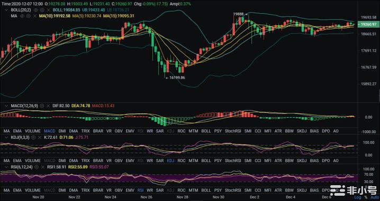Select SMI in RSI panel indicator row
The image size is (380, 201).
(248, 190)
